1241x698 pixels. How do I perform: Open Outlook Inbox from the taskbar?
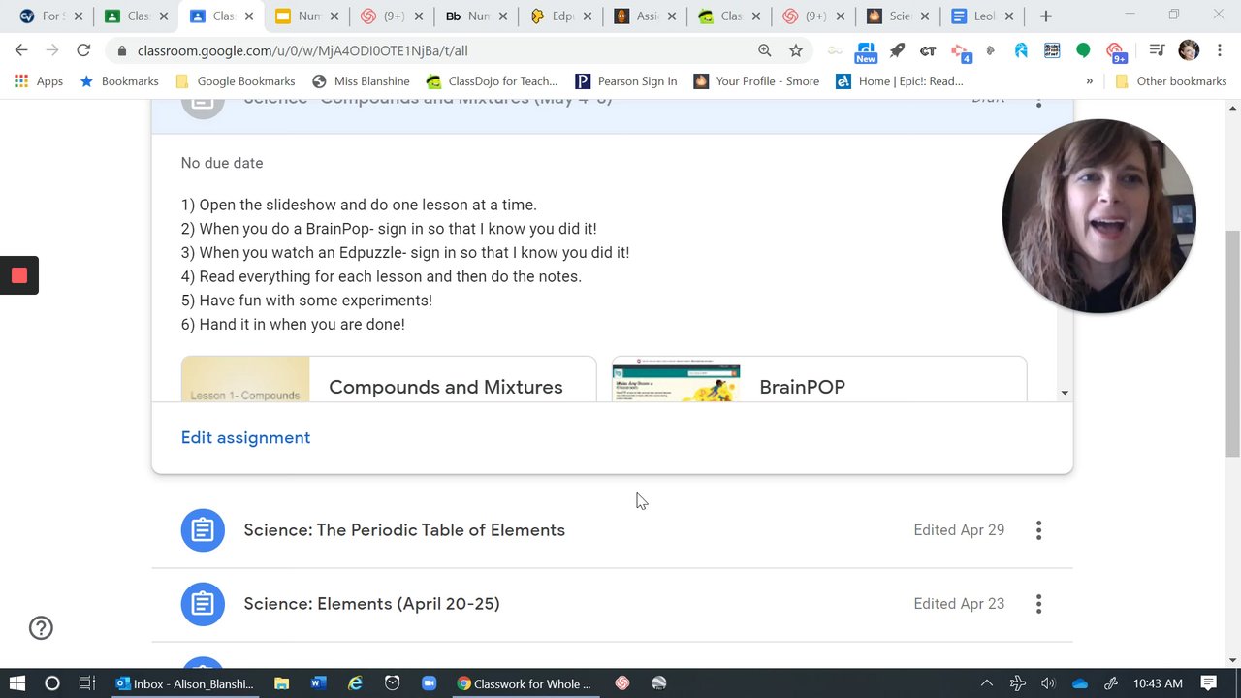pyautogui.click(x=185, y=683)
